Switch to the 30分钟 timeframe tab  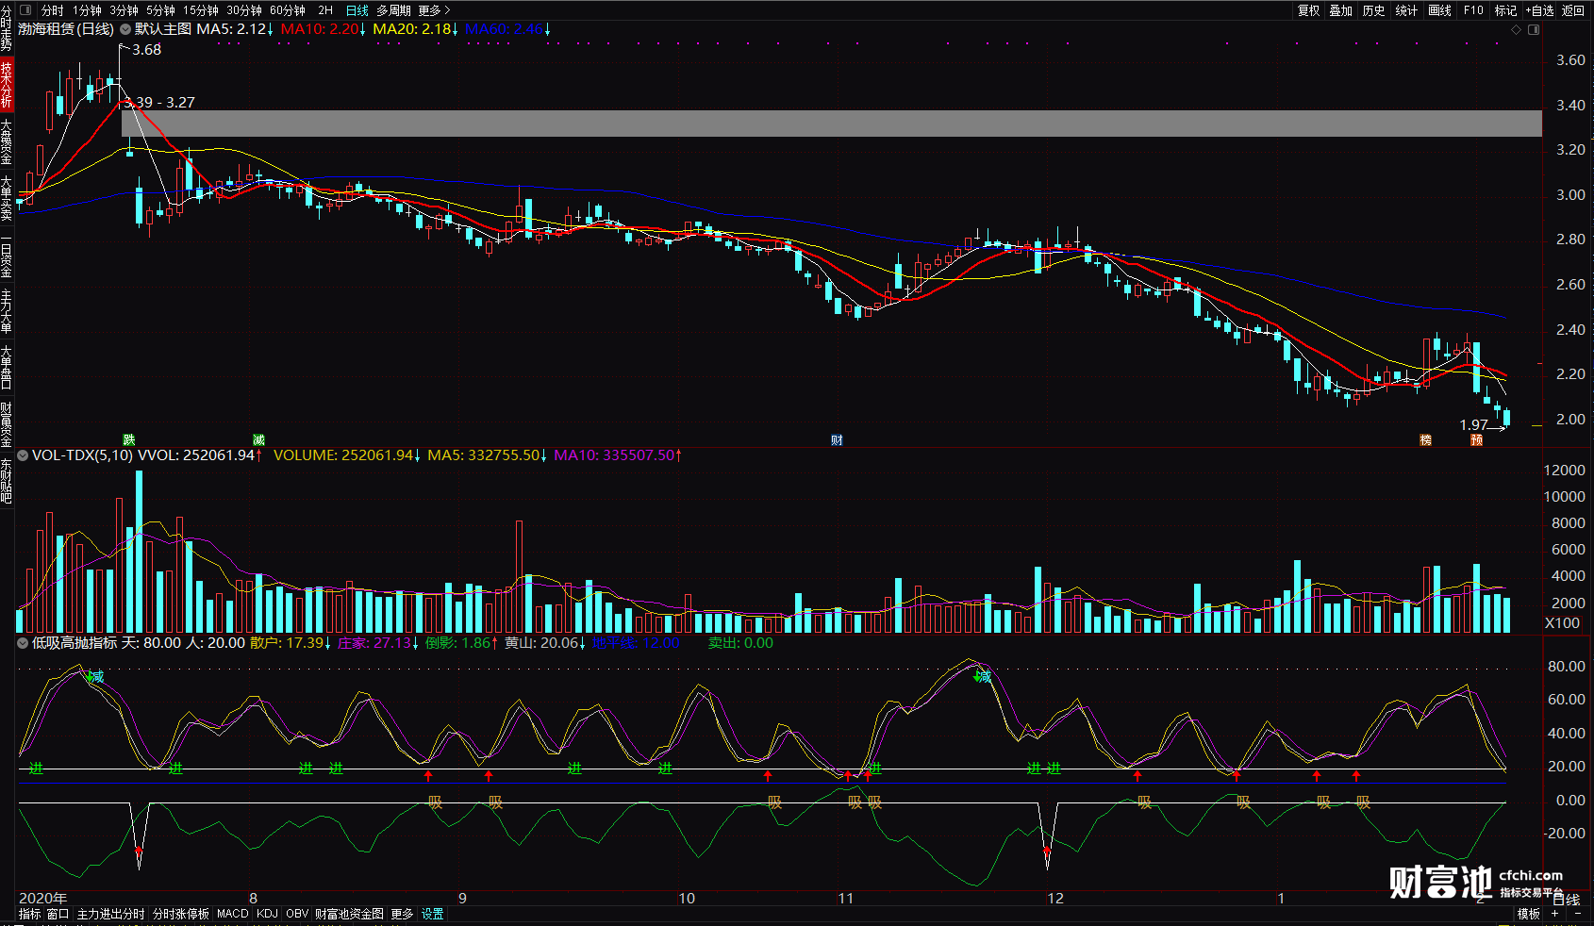click(243, 10)
